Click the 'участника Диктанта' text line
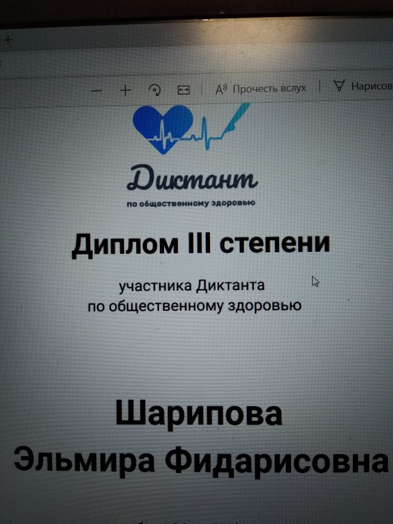The width and height of the screenshot is (393, 524). (x=191, y=286)
